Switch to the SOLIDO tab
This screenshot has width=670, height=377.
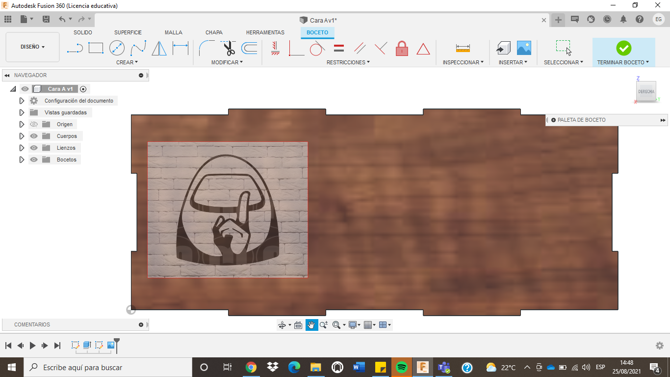[82, 32]
